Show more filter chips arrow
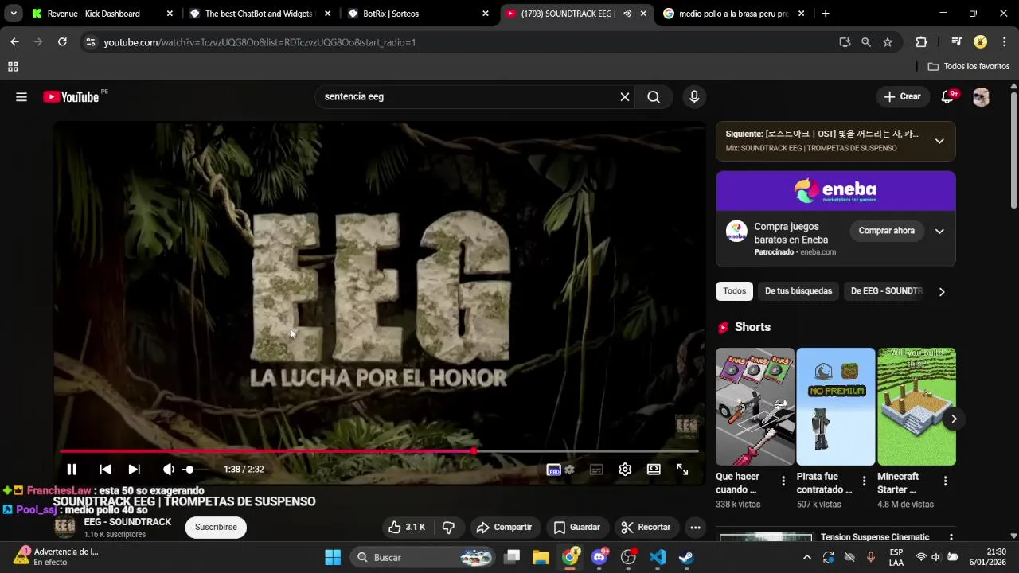The width and height of the screenshot is (1019, 573). pos(942,291)
